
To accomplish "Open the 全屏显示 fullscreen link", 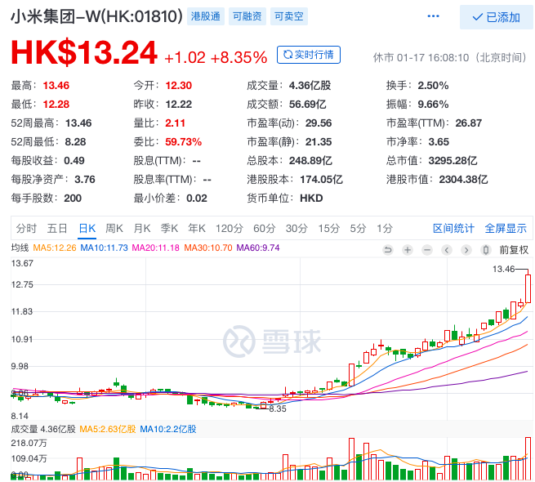I will coord(506,228).
